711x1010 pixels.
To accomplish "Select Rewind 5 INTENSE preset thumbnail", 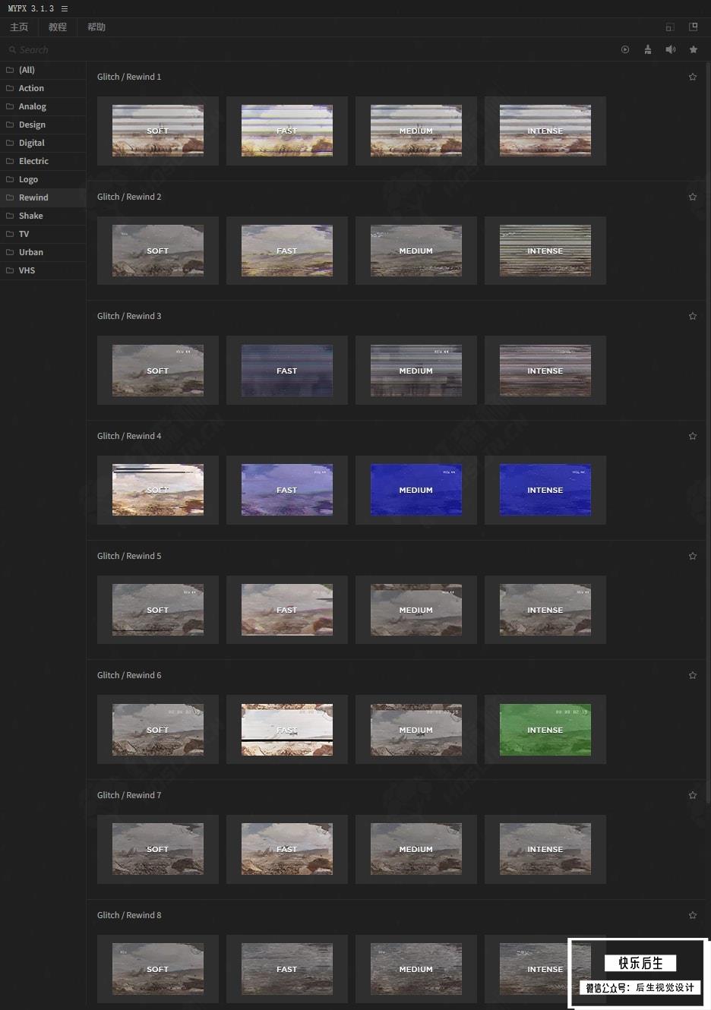I will point(545,610).
